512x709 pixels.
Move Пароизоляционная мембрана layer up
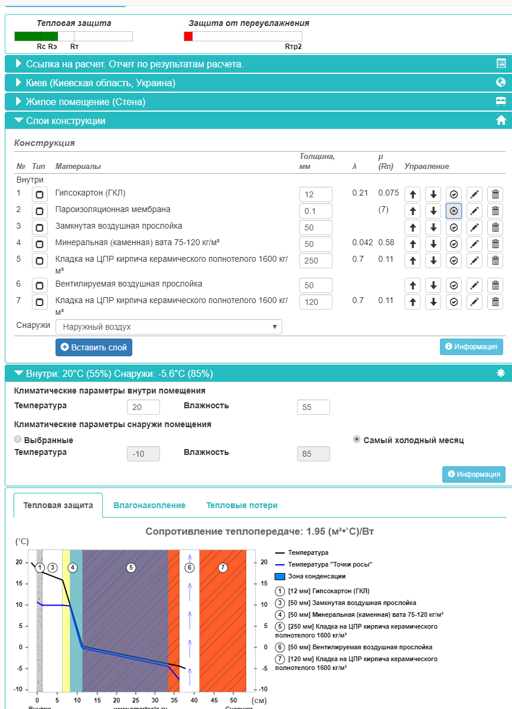point(413,210)
